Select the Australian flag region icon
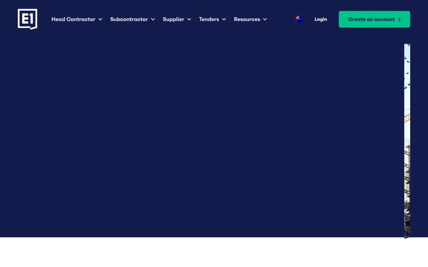Screen dimensions: 428x267 [299, 20]
